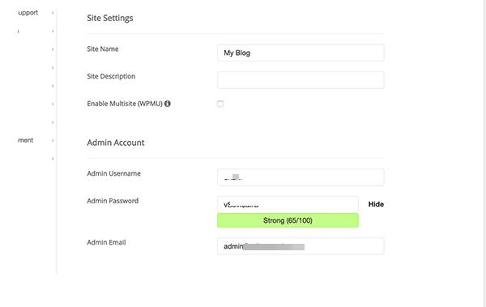This screenshot has height=307, width=486.
Task: Click the Admin Password field
Action: click(x=288, y=205)
